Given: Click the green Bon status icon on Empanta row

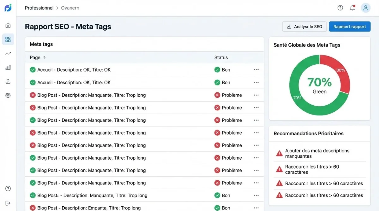Looking at the screenshot, I should click(217, 208).
